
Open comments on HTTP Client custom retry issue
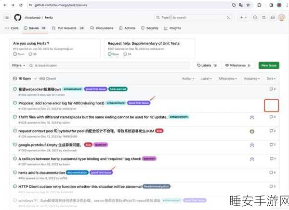(x=273, y=186)
